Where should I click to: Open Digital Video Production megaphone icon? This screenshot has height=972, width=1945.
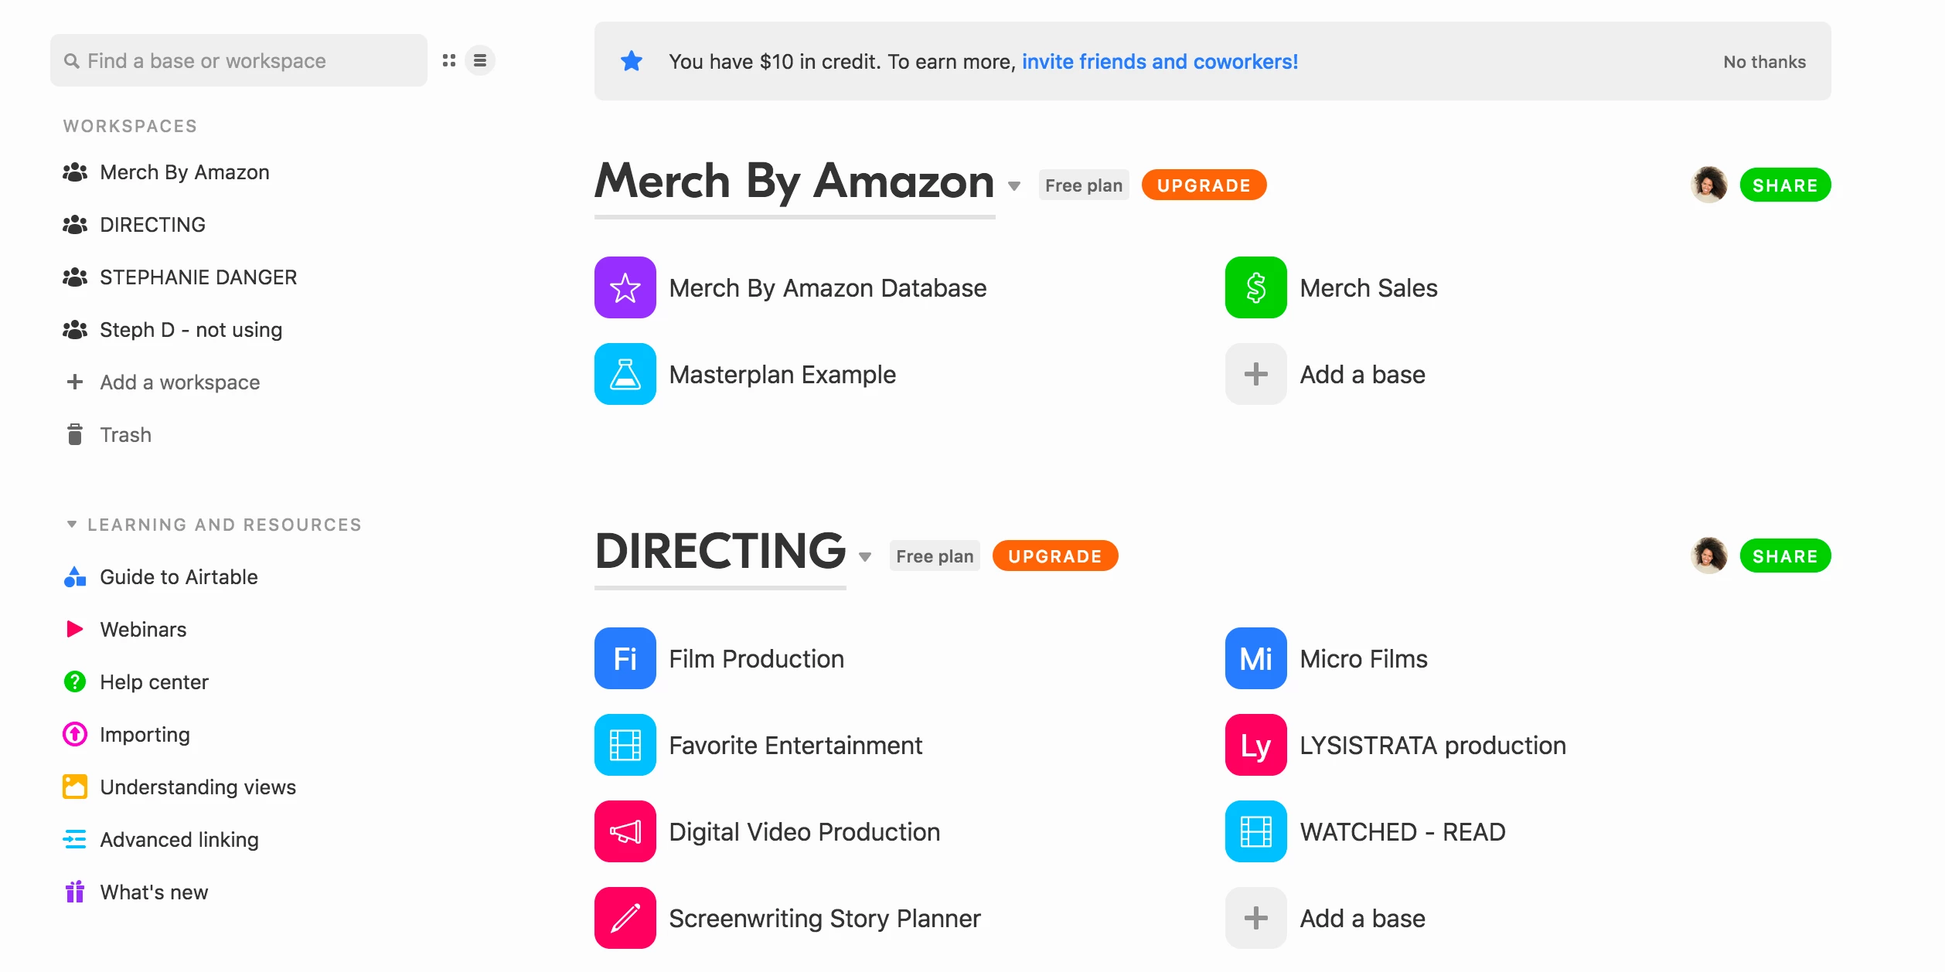(625, 831)
